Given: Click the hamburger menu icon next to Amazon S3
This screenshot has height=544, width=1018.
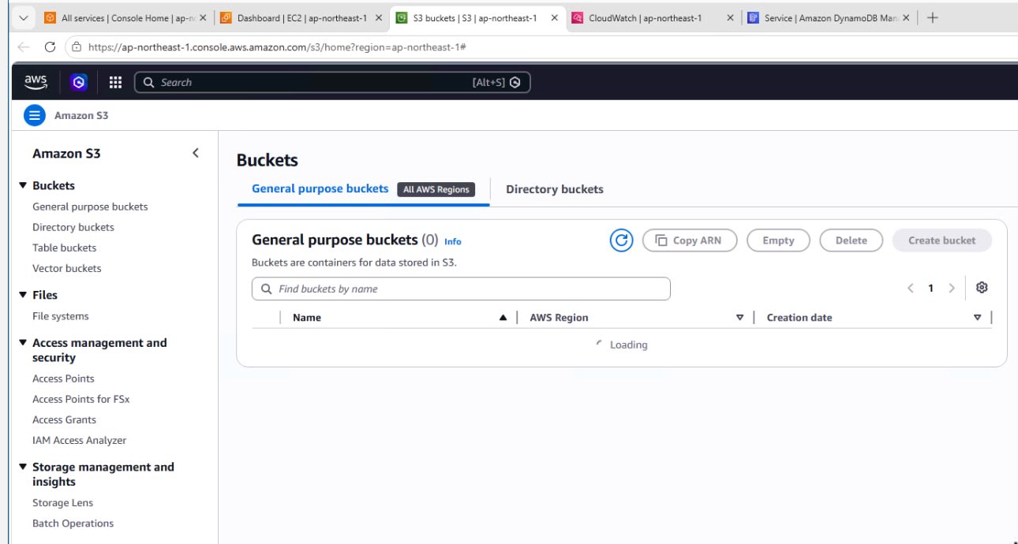Looking at the screenshot, I should pos(35,116).
